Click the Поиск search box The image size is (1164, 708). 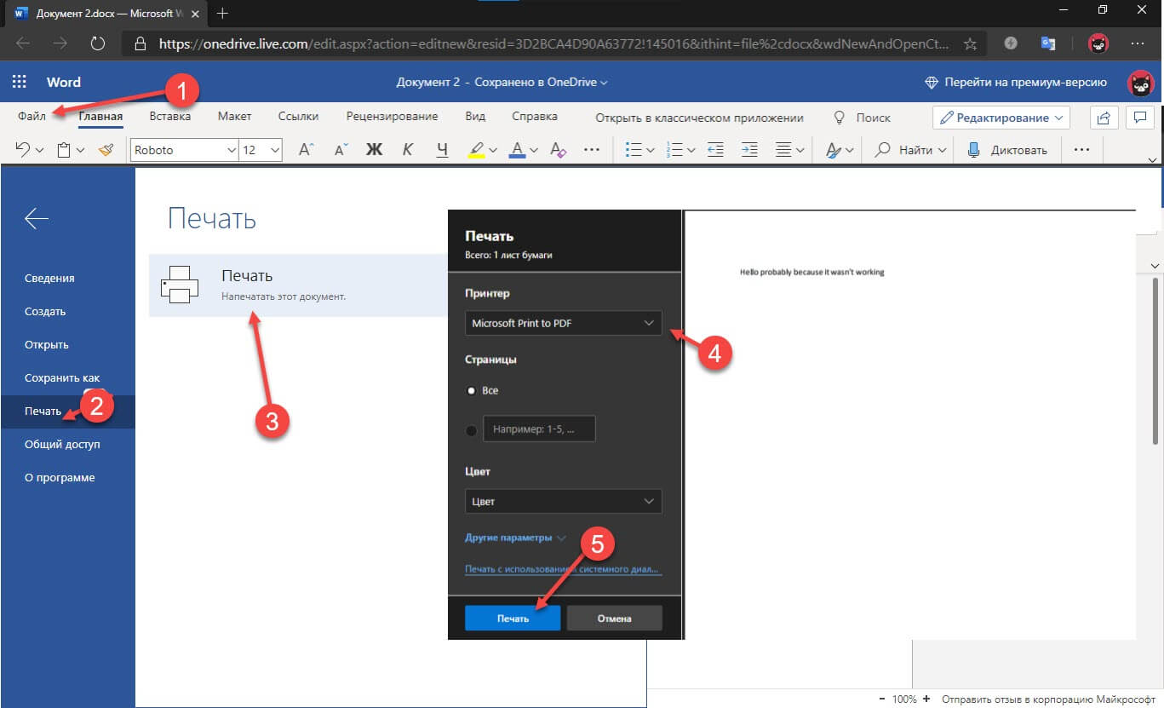pyautogui.click(x=862, y=118)
